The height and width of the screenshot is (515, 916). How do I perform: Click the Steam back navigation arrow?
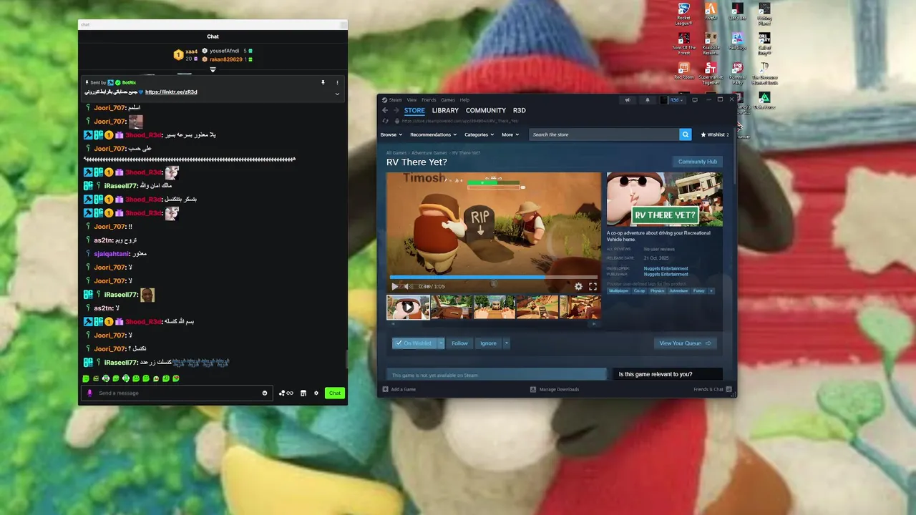click(385, 110)
